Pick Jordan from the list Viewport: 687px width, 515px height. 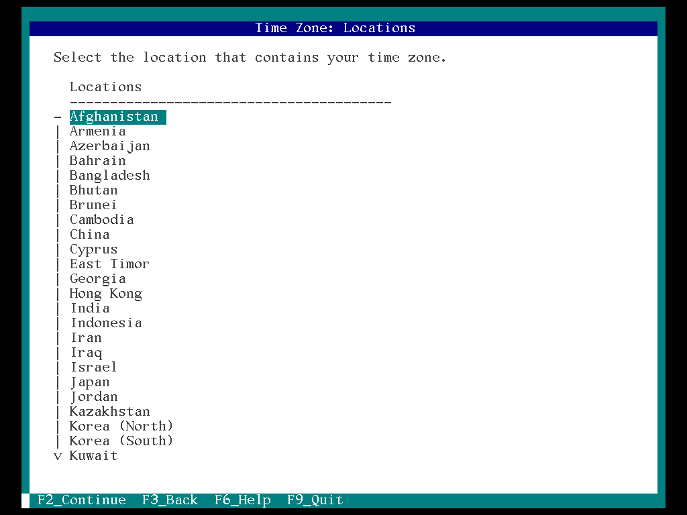pos(94,397)
